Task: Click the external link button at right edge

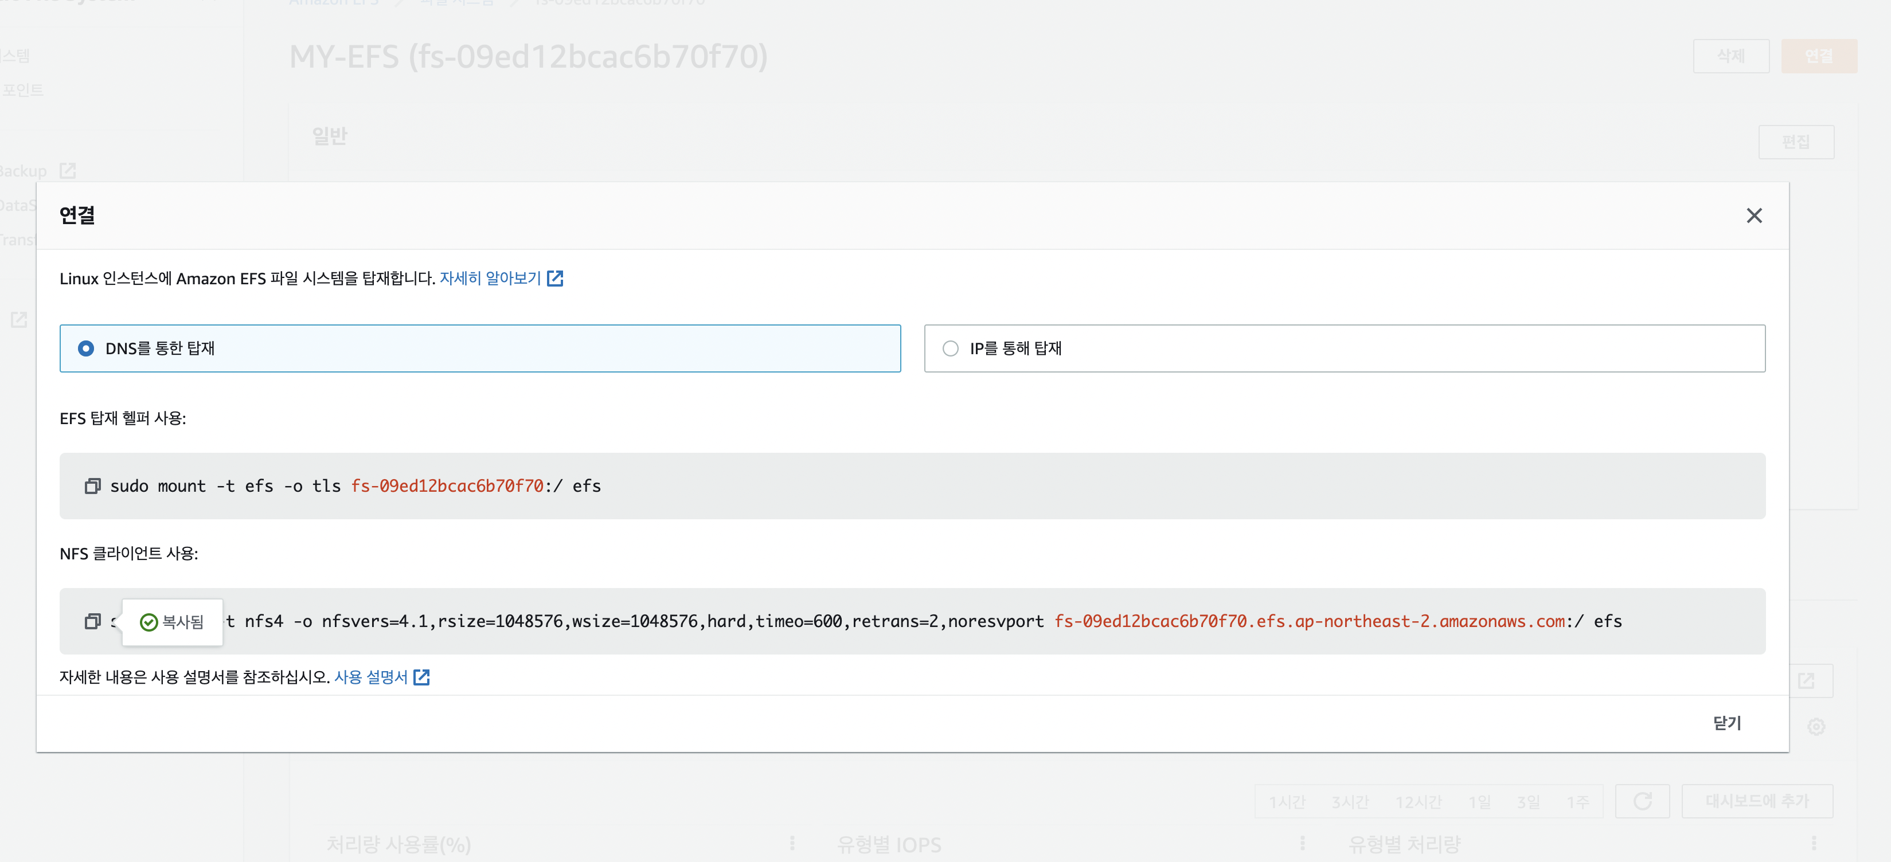Action: [1806, 681]
